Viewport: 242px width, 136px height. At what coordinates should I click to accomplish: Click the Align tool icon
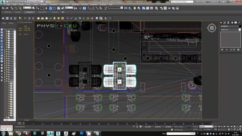point(130,8)
